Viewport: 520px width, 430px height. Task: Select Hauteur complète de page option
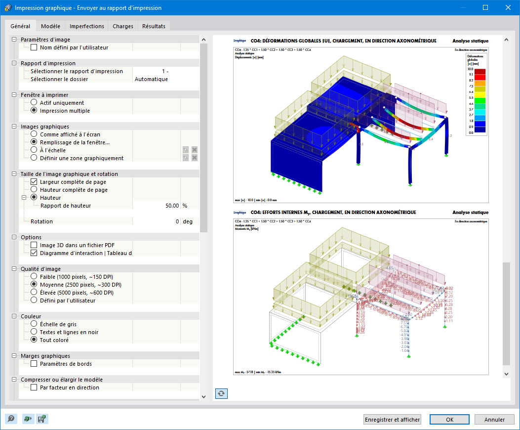34,190
